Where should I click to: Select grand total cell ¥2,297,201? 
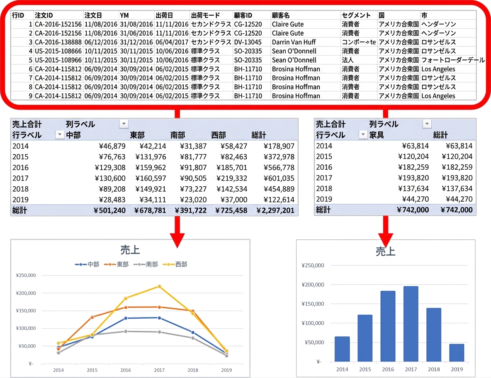275,210
